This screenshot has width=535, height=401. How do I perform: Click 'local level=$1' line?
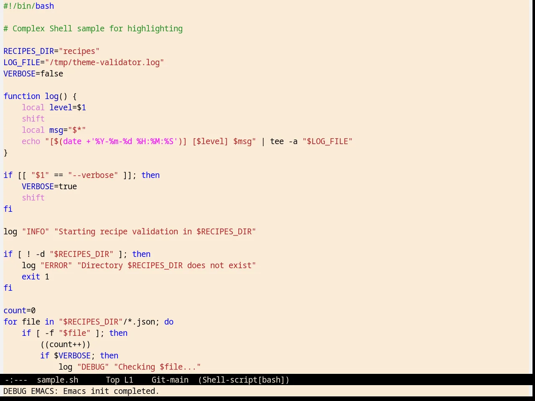point(54,108)
